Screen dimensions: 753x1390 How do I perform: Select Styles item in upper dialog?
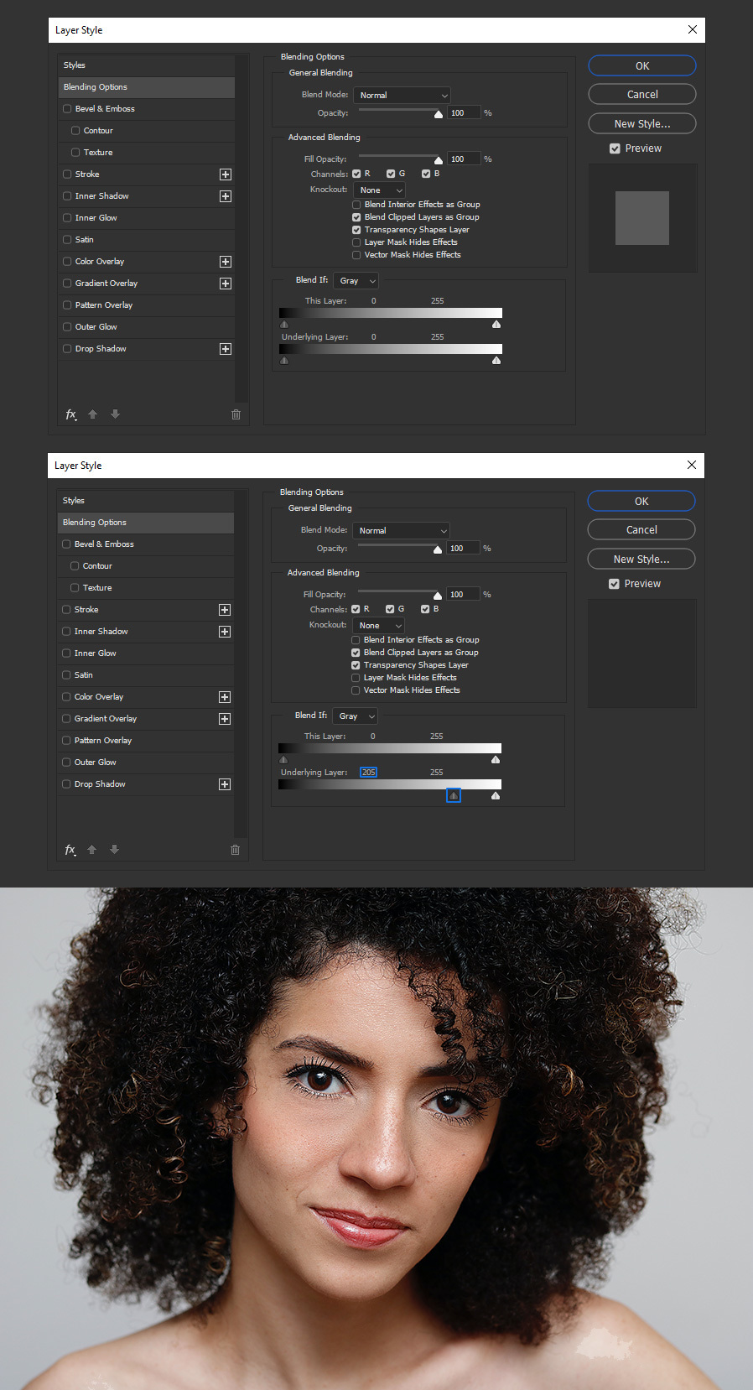click(147, 65)
